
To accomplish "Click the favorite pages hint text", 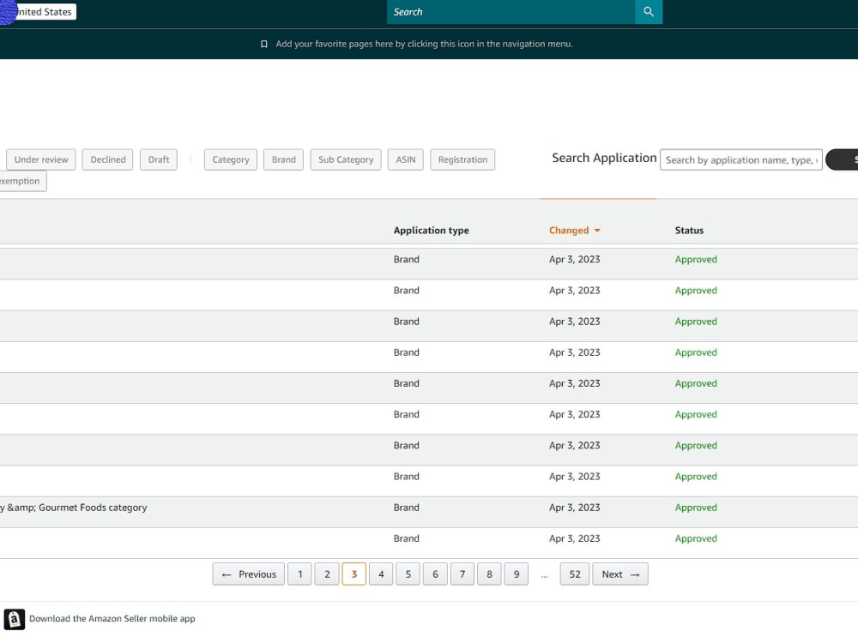I will [x=424, y=45].
